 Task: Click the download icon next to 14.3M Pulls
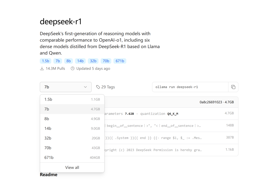point(42,68)
